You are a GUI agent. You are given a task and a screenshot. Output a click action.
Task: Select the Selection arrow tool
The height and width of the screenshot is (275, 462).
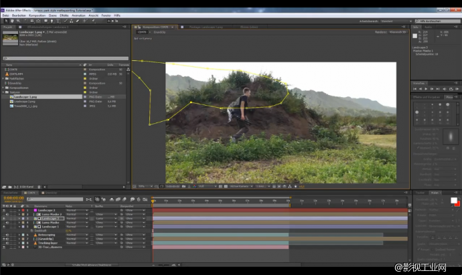6,21
